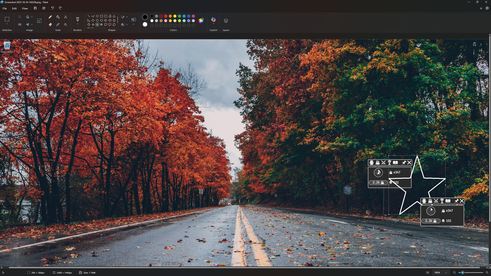Open the Edit menu
The height and width of the screenshot is (276, 491).
point(14,8)
